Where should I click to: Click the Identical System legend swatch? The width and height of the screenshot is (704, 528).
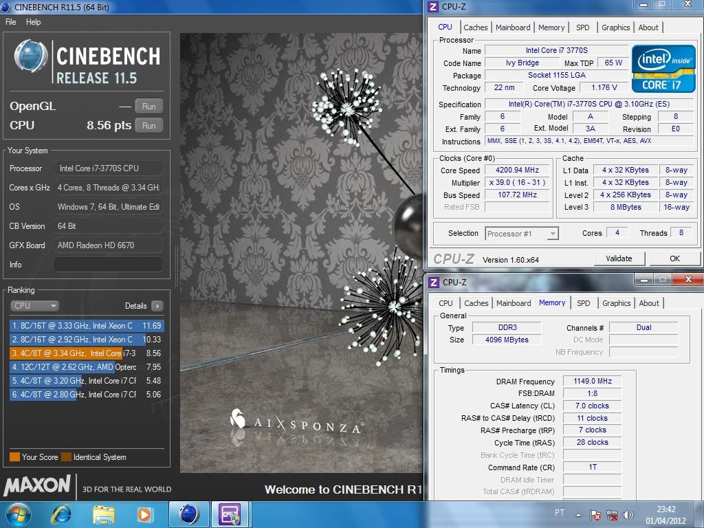tap(67, 457)
